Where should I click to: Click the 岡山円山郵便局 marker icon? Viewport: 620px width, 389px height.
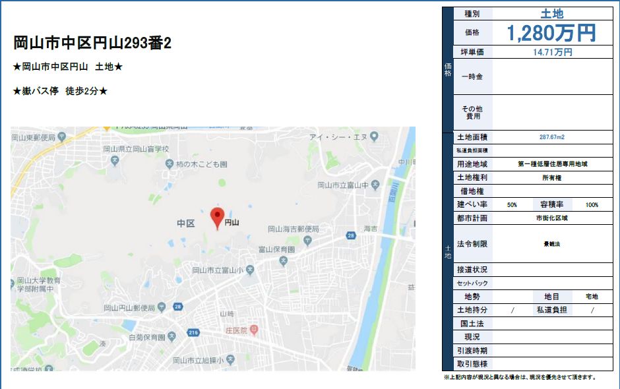[162, 307]
